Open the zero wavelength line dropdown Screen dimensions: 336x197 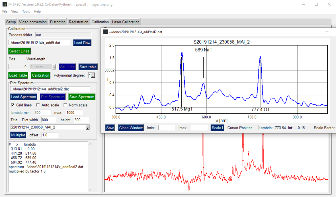click(54, 67)
